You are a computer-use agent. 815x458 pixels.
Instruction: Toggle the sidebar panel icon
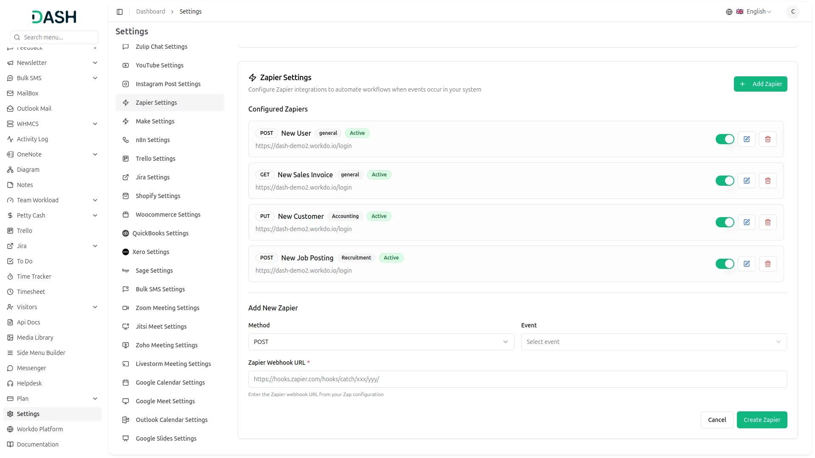[120, 12]
